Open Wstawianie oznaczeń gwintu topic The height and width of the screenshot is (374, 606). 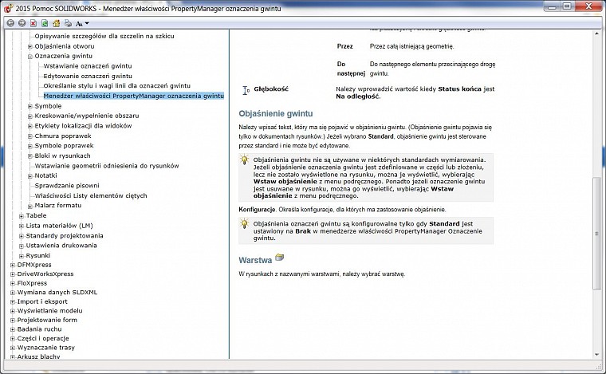pos(88,66)
